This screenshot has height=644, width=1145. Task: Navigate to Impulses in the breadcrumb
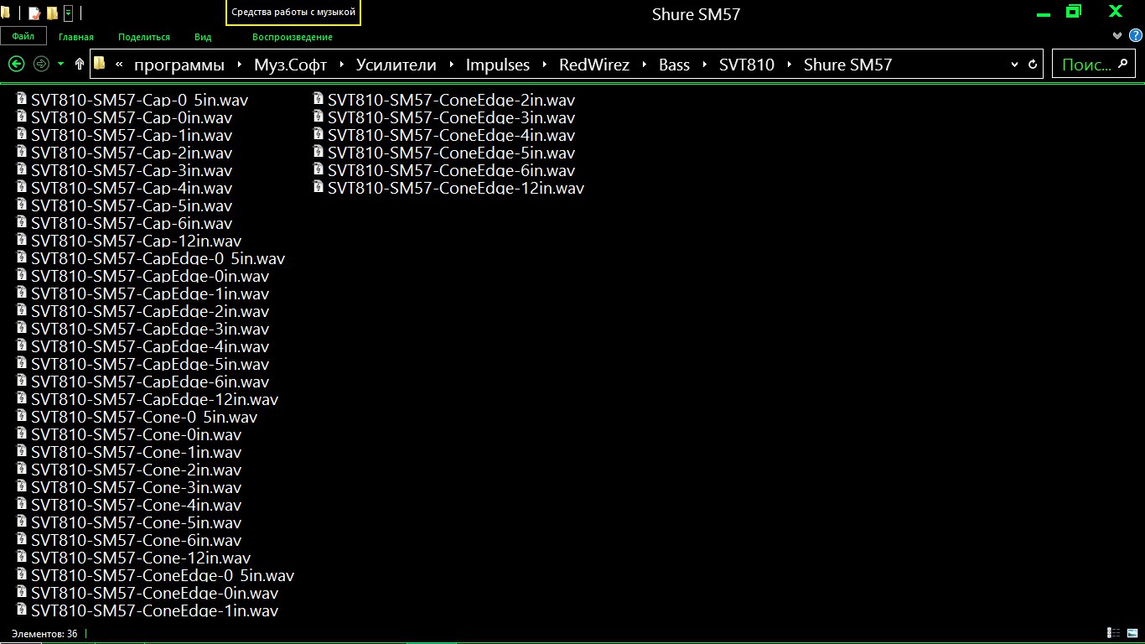[498, 65]
